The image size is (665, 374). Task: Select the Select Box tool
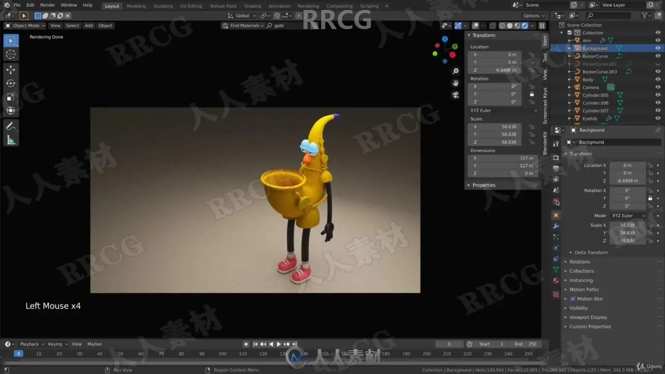click(11, 41)
